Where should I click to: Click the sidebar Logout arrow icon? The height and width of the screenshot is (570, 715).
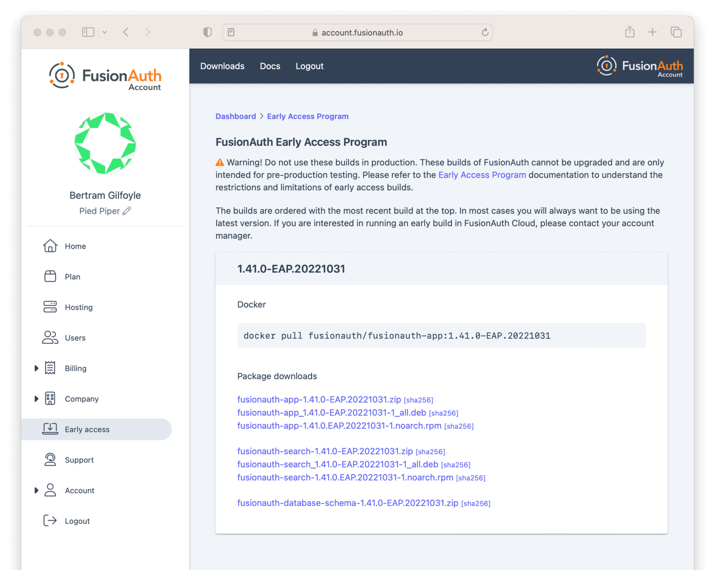tap(50, 520)
